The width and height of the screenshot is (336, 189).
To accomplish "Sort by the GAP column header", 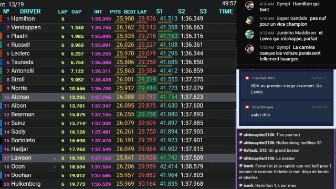I will tap(77, 12).
